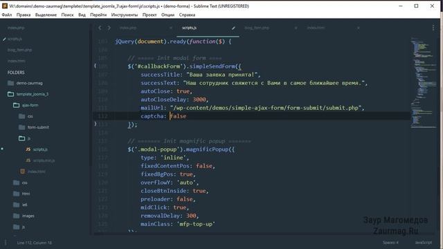Click the unsaved pencil icon on scripts.js tab
This screenshot has width=443, height=249.
[233, 28]
